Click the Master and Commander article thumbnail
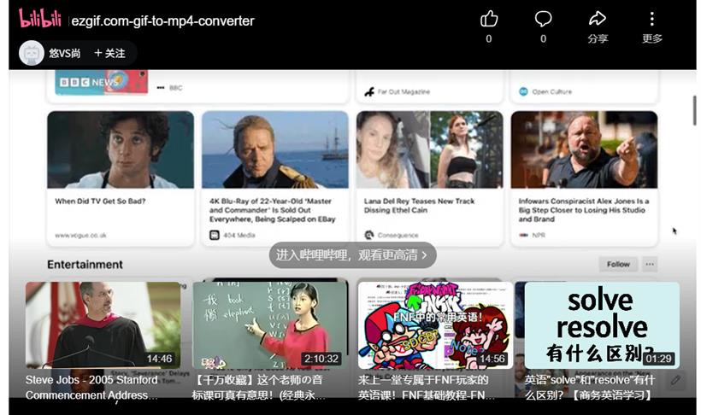The height and width of the screenshot is (415, 701). [x=275, y=149]
